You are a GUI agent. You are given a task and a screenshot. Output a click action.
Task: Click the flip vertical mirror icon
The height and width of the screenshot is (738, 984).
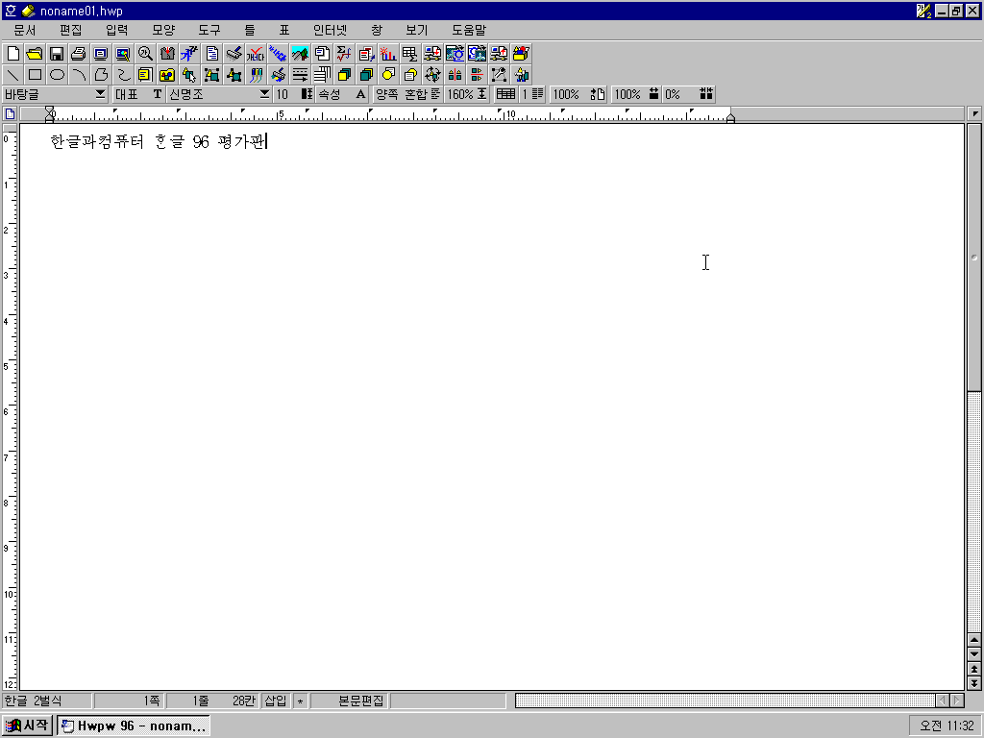coord(477,75)
